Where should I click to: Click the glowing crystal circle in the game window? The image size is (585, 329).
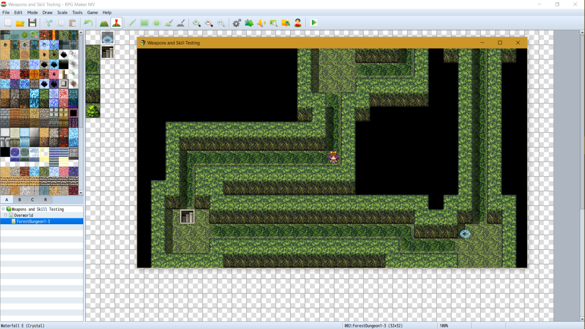coord(465,234)
